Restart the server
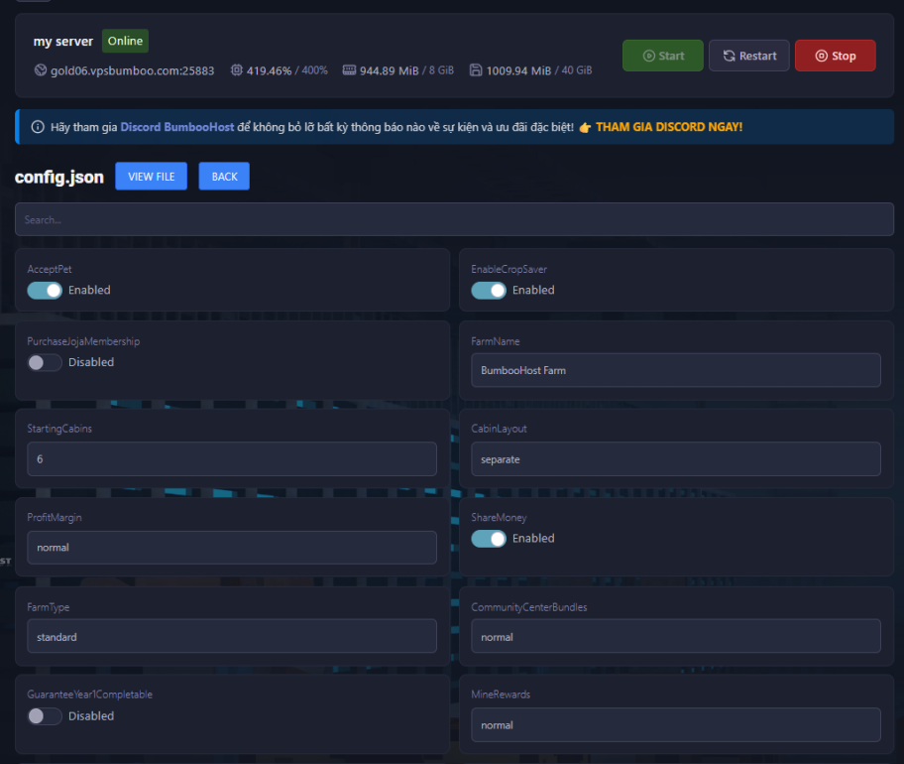 pyautogui.click(x=748, y=56)
